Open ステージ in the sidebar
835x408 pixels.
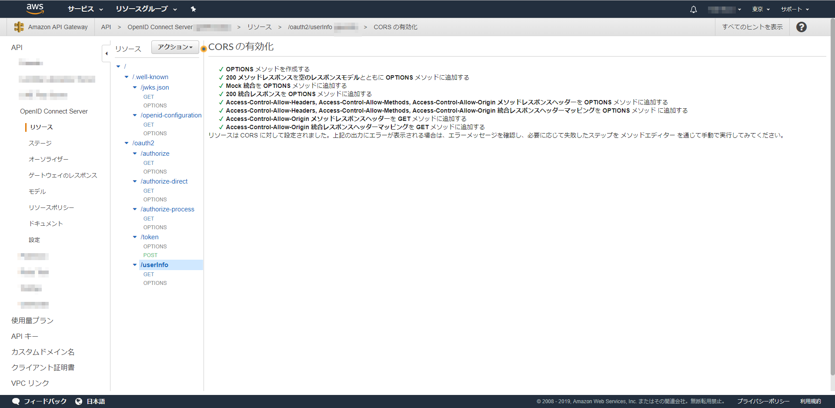[40, 143]
